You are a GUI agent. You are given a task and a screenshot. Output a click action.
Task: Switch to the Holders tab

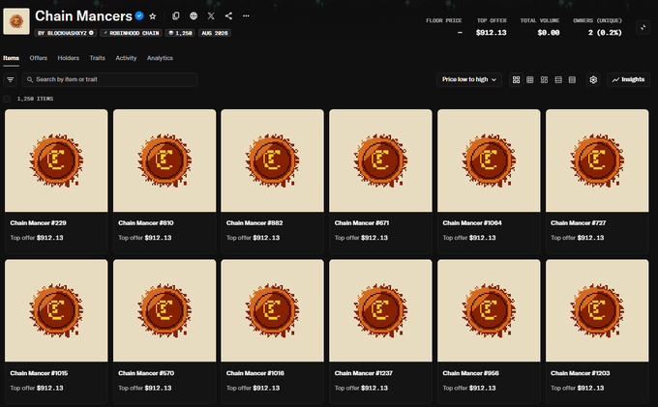(69, 58)
